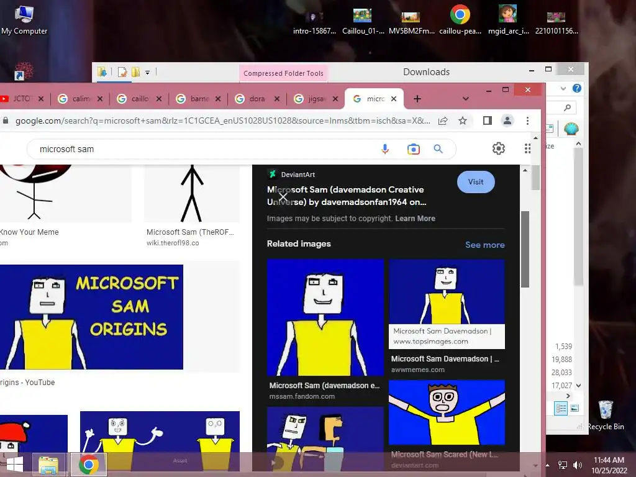Viewport: 636px width, 477px height.
Task: Select caillou-pea Chrome desktop shortcut
Action: 460,19
